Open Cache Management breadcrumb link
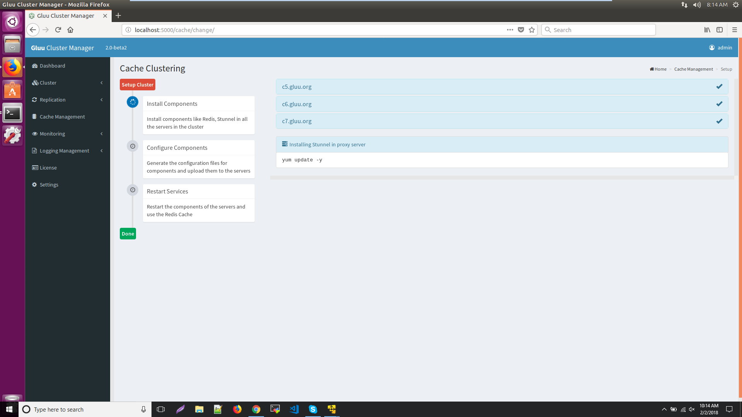 point(693,69)
